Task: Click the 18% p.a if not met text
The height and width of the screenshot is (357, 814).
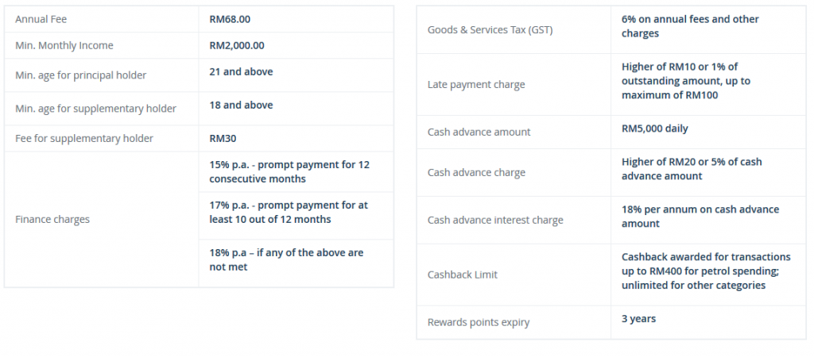Action: pos(286,259)
